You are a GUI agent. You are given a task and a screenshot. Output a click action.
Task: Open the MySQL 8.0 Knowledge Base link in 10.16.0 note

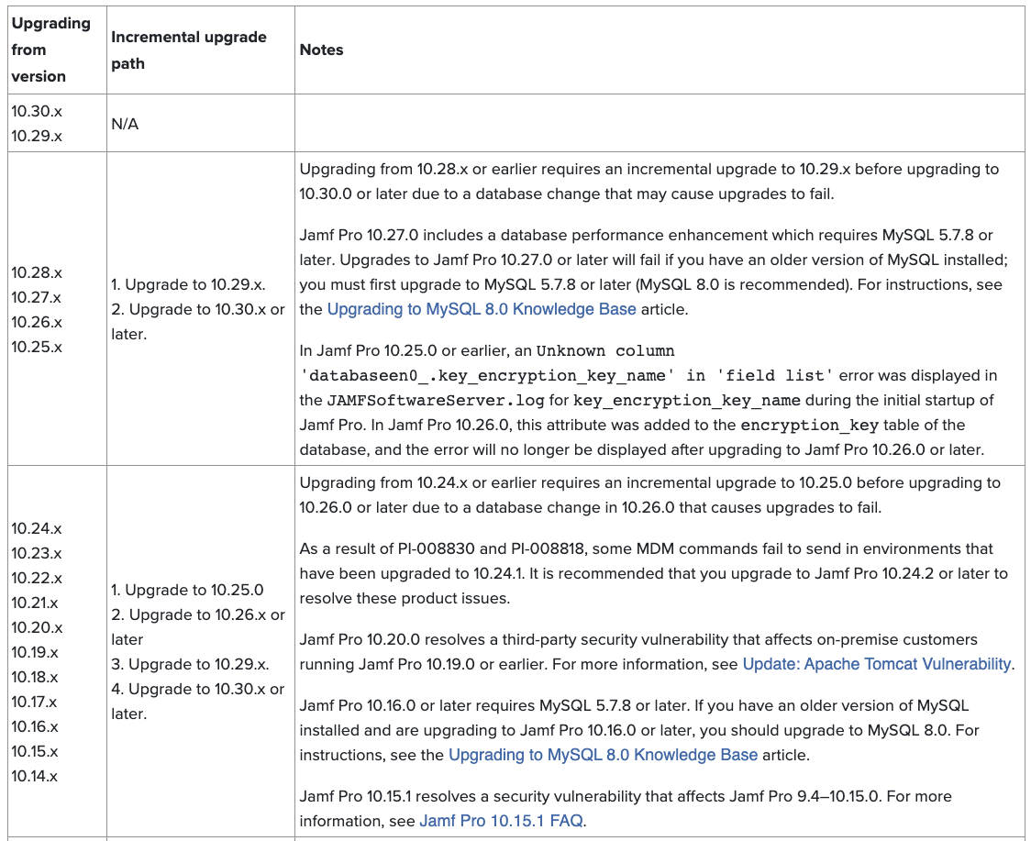[x=603, y=755]
